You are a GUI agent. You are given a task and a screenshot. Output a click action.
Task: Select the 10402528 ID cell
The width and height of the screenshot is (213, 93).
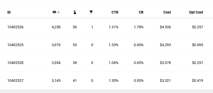(15, 63)
